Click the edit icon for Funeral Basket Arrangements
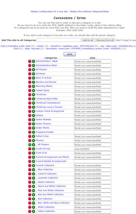The image size is (136, 214). (x=33, y=161)
